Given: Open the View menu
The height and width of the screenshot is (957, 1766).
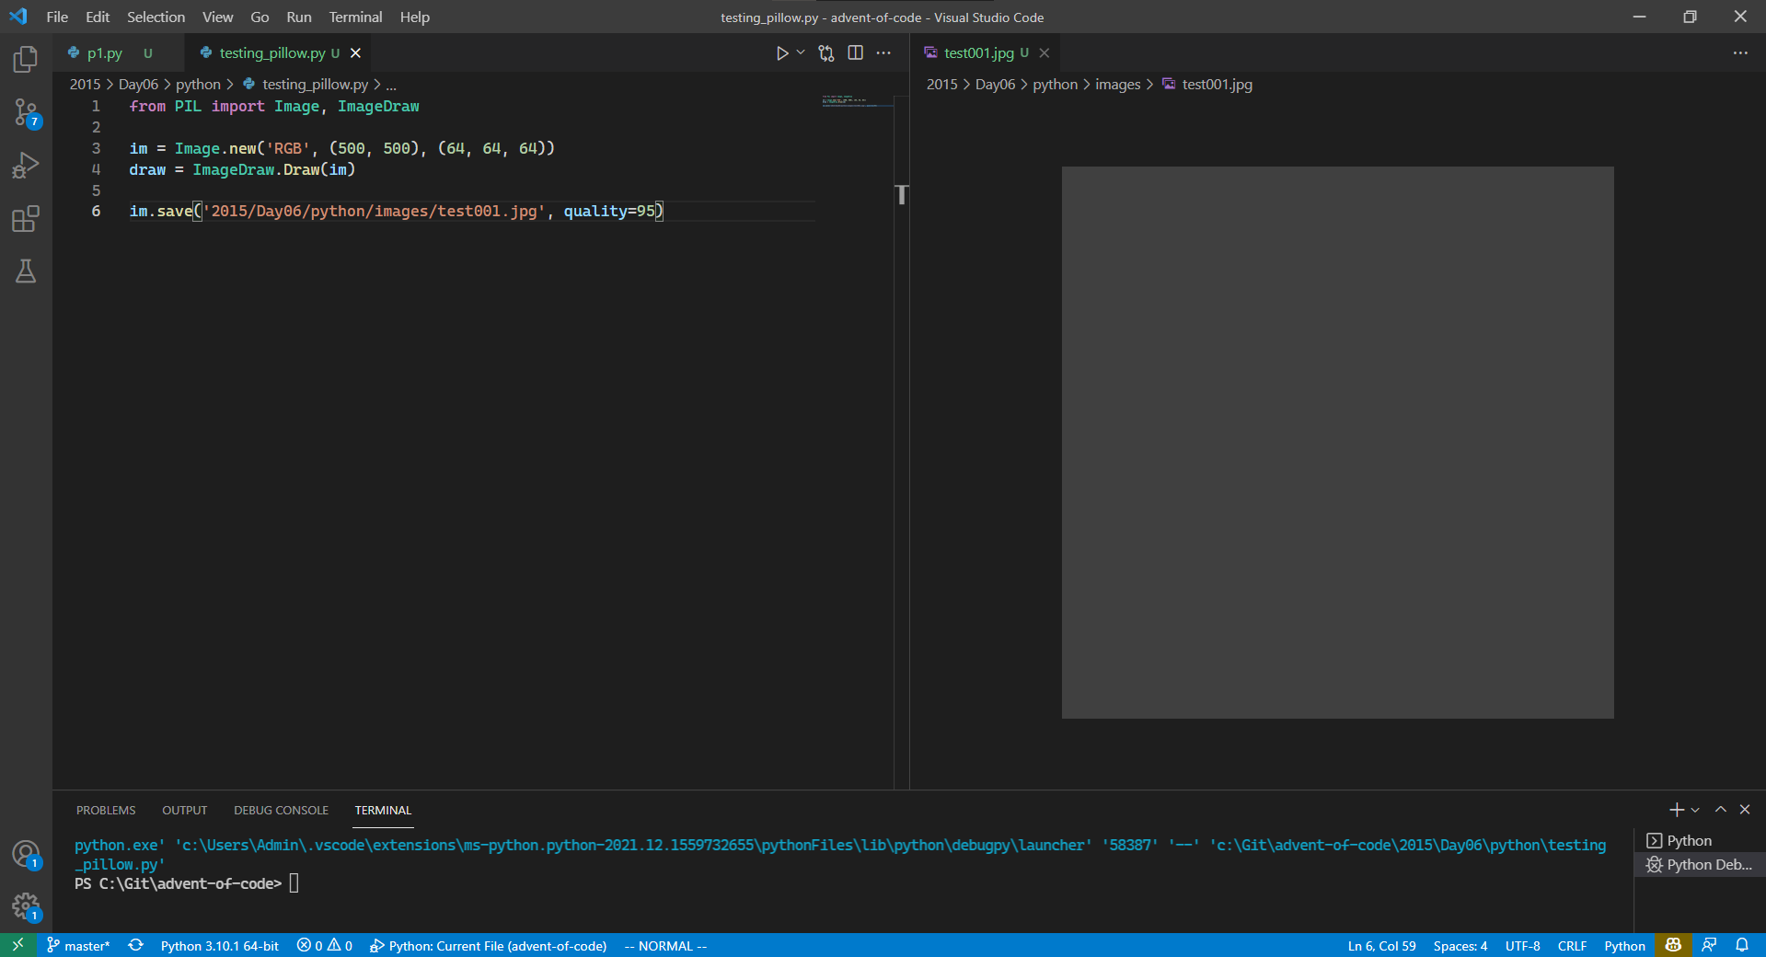Looking at the screenshot, I should 217,17.
